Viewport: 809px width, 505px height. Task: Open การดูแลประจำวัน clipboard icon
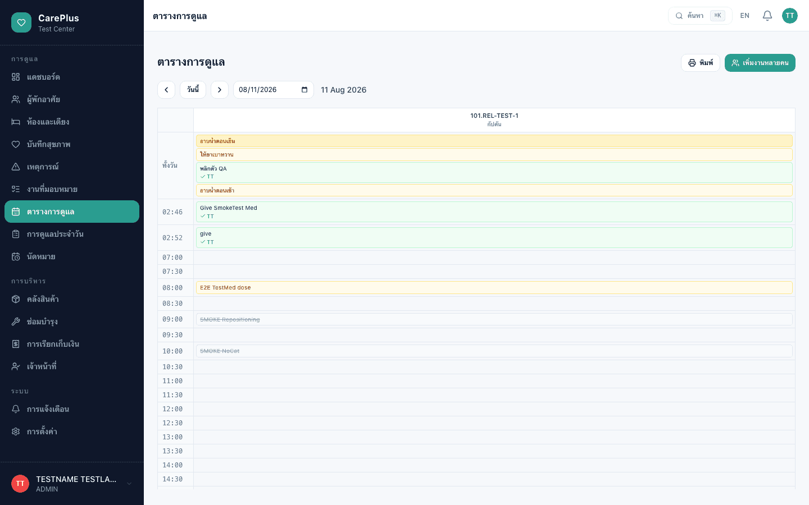click(16, 234)
